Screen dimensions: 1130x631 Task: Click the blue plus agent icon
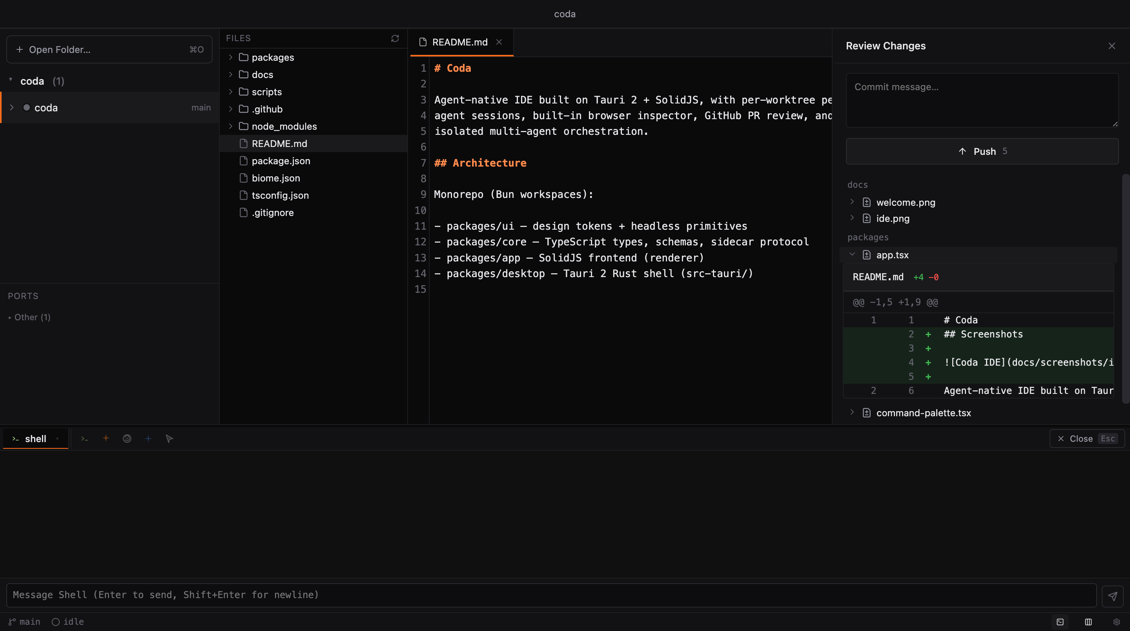point(148,439)
